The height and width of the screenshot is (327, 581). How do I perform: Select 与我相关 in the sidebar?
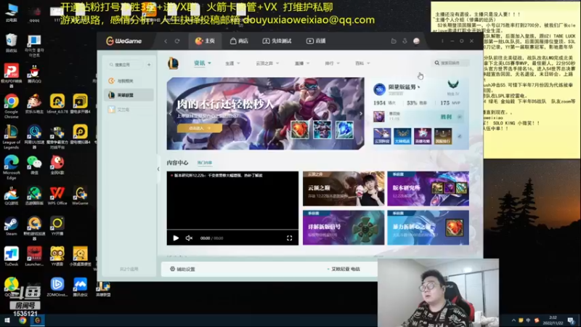[x=129, y=81]
